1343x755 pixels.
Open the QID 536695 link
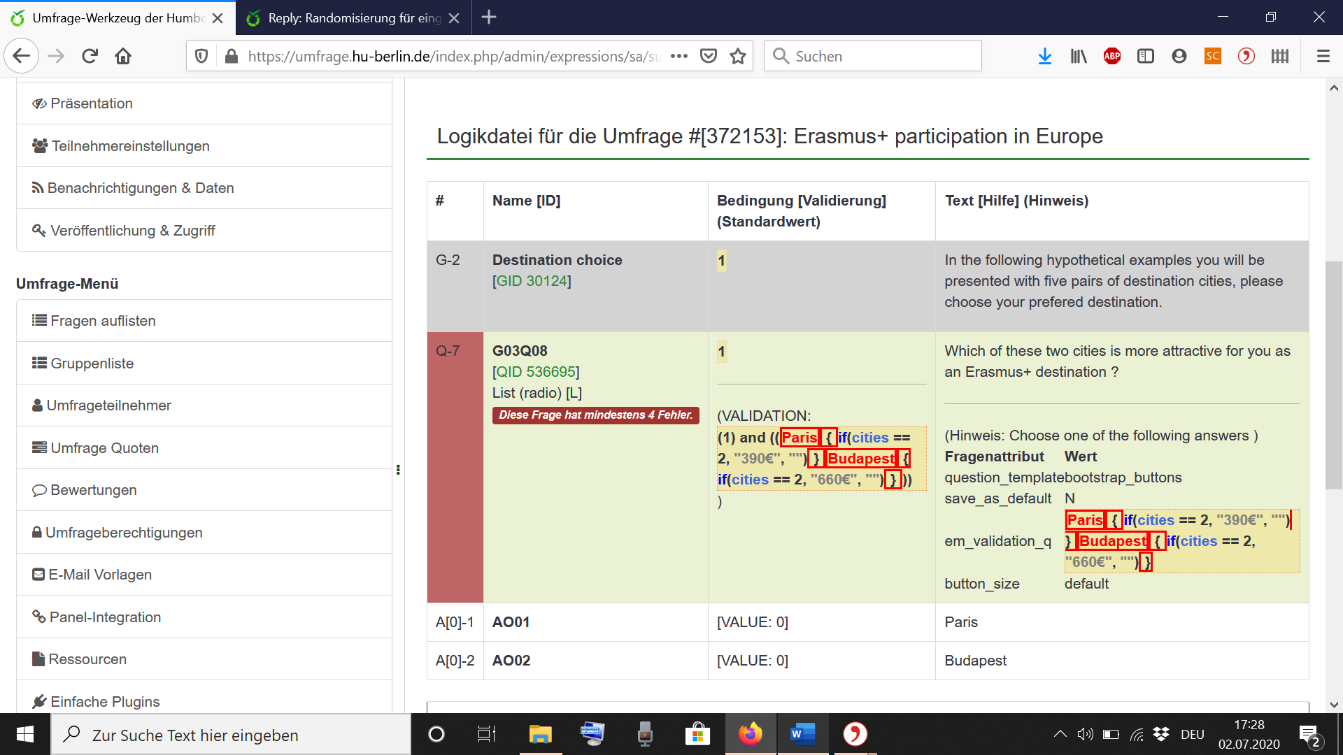[x=536, y=372]
